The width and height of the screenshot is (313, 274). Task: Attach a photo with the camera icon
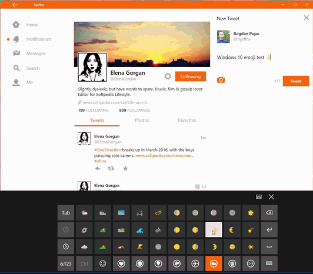(221, 80)
